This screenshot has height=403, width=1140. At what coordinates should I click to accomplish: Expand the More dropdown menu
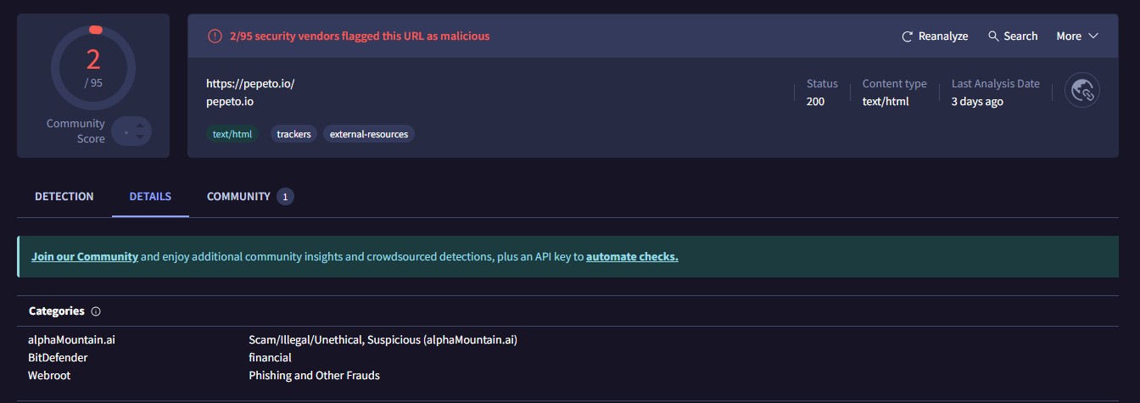pos(1076,36)
